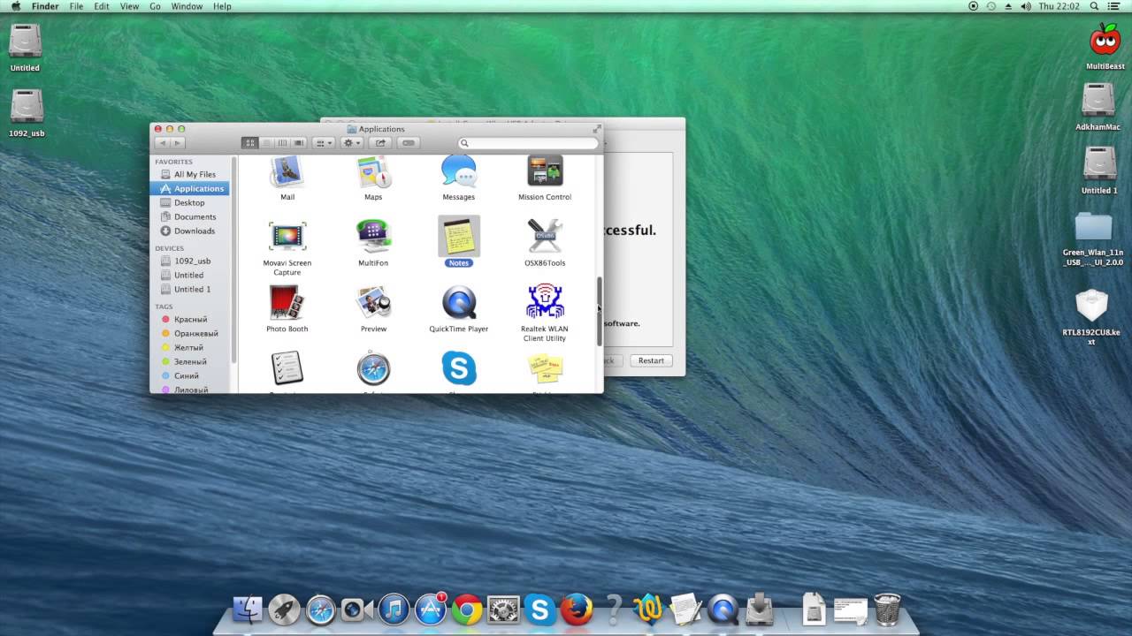Screen dimensions: 1132x636
Task: Open the Go menu
Action: pyautogui.click(x=155, y=6)
